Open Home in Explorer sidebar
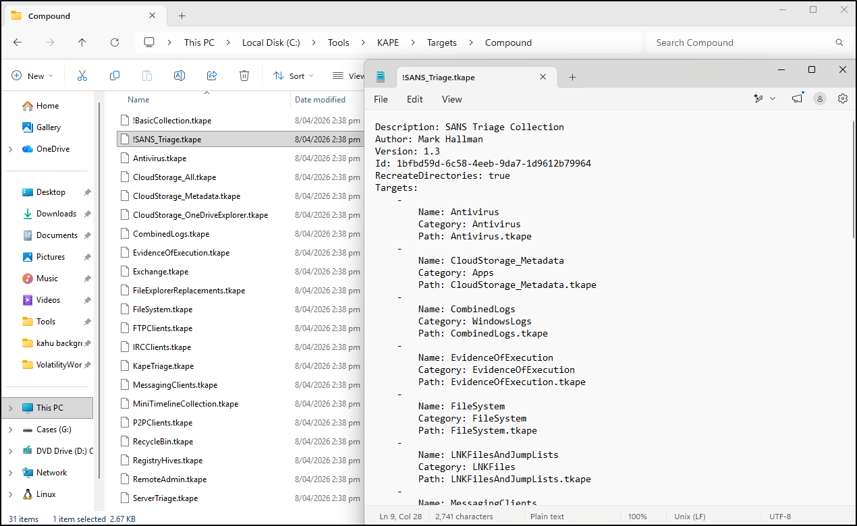 coord(47,106)
